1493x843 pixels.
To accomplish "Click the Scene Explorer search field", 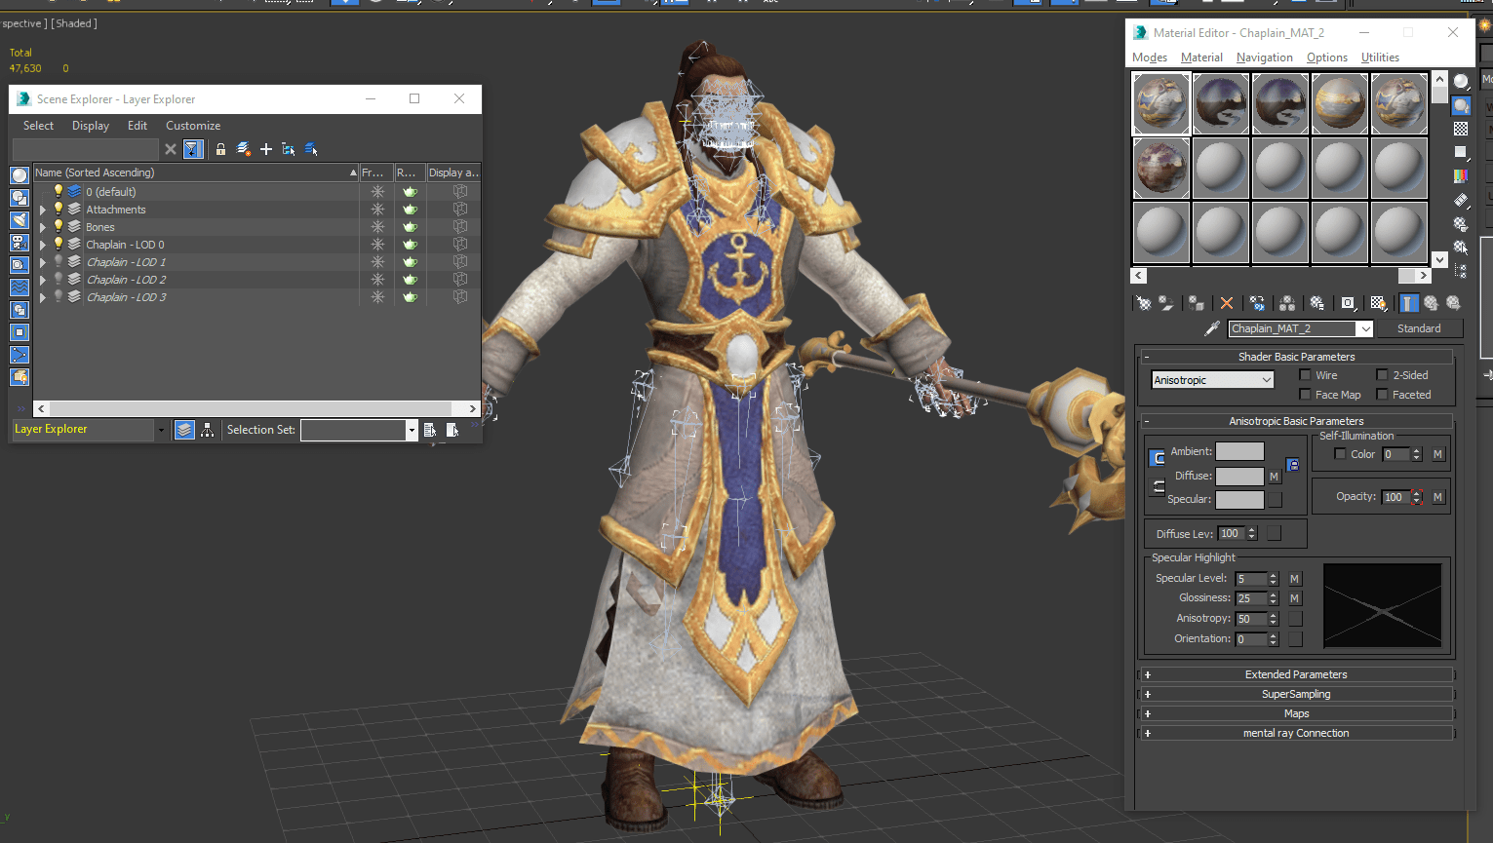I will pyautogui.click(x=85, y=149).
